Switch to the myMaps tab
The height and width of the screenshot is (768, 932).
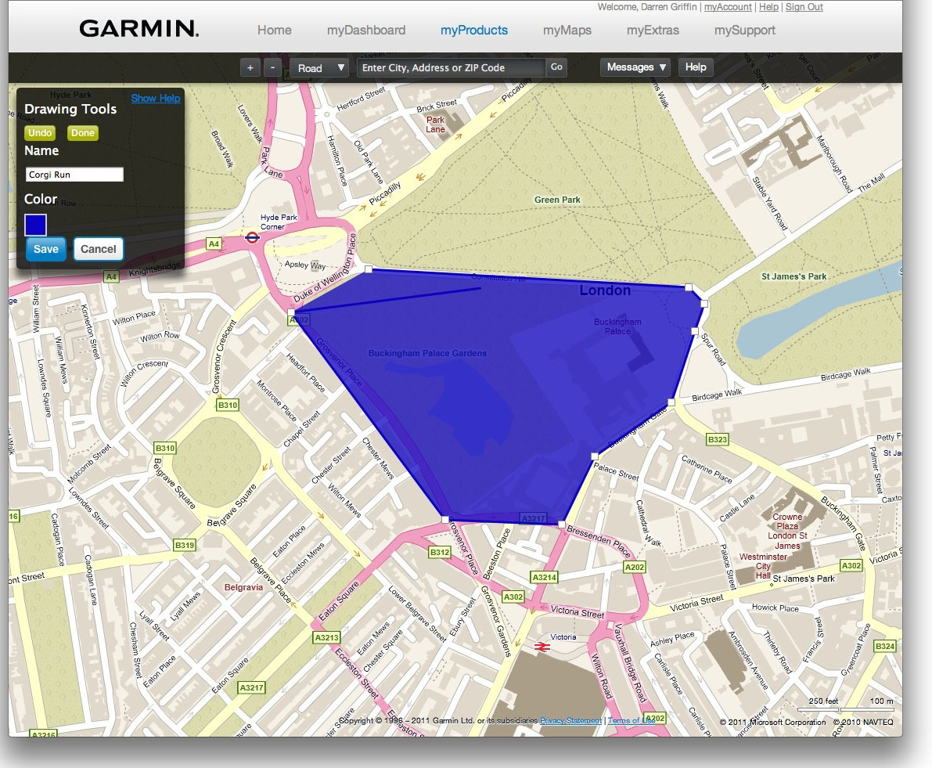tap(567, 31)
